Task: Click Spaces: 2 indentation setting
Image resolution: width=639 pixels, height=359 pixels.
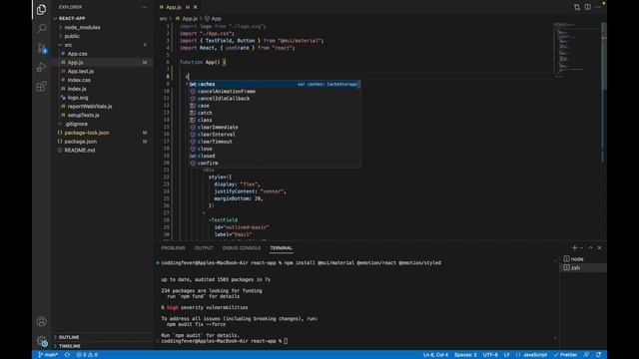Action: click(465, 355)
